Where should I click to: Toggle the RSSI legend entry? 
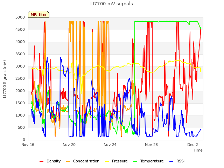pyautogui.click(x=177, y=161)
